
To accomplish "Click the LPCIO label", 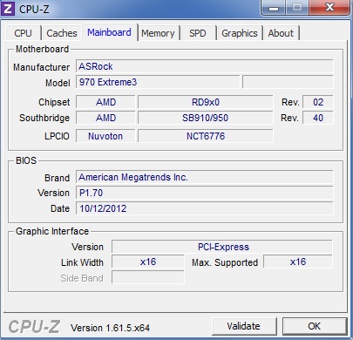I will (57, 136).
